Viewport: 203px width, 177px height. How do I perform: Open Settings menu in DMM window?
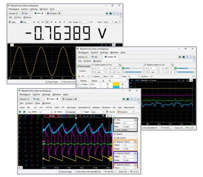pyautogui.click(x=34, y=9)
